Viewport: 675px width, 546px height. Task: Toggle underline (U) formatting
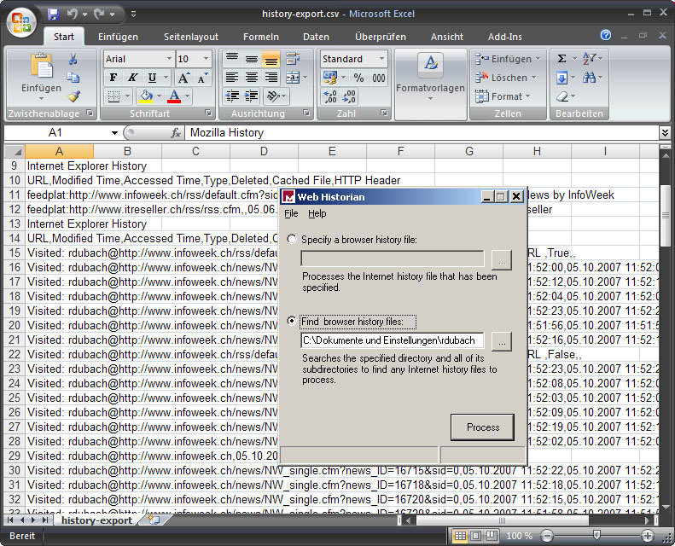tap(152, 78)
